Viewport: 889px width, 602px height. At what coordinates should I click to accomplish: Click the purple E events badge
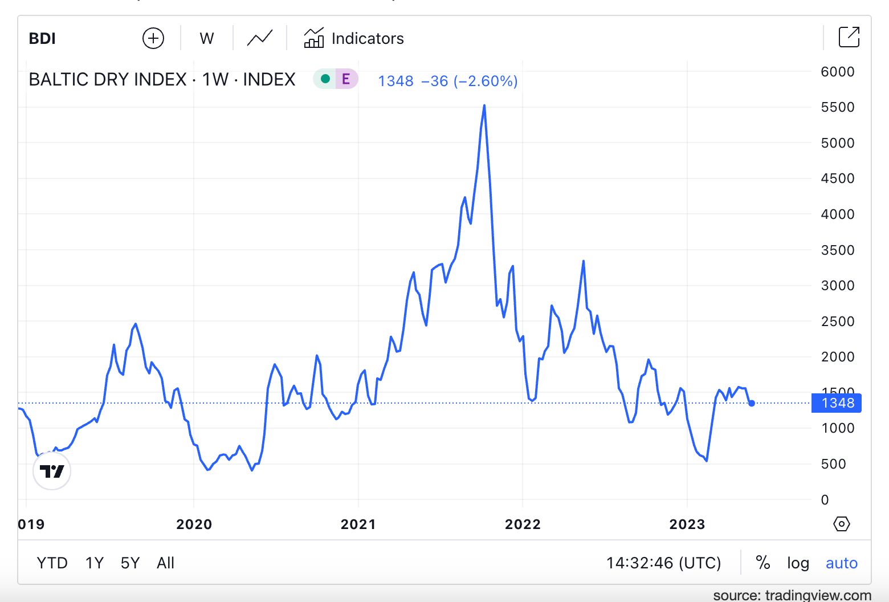(x=346, y=79)
